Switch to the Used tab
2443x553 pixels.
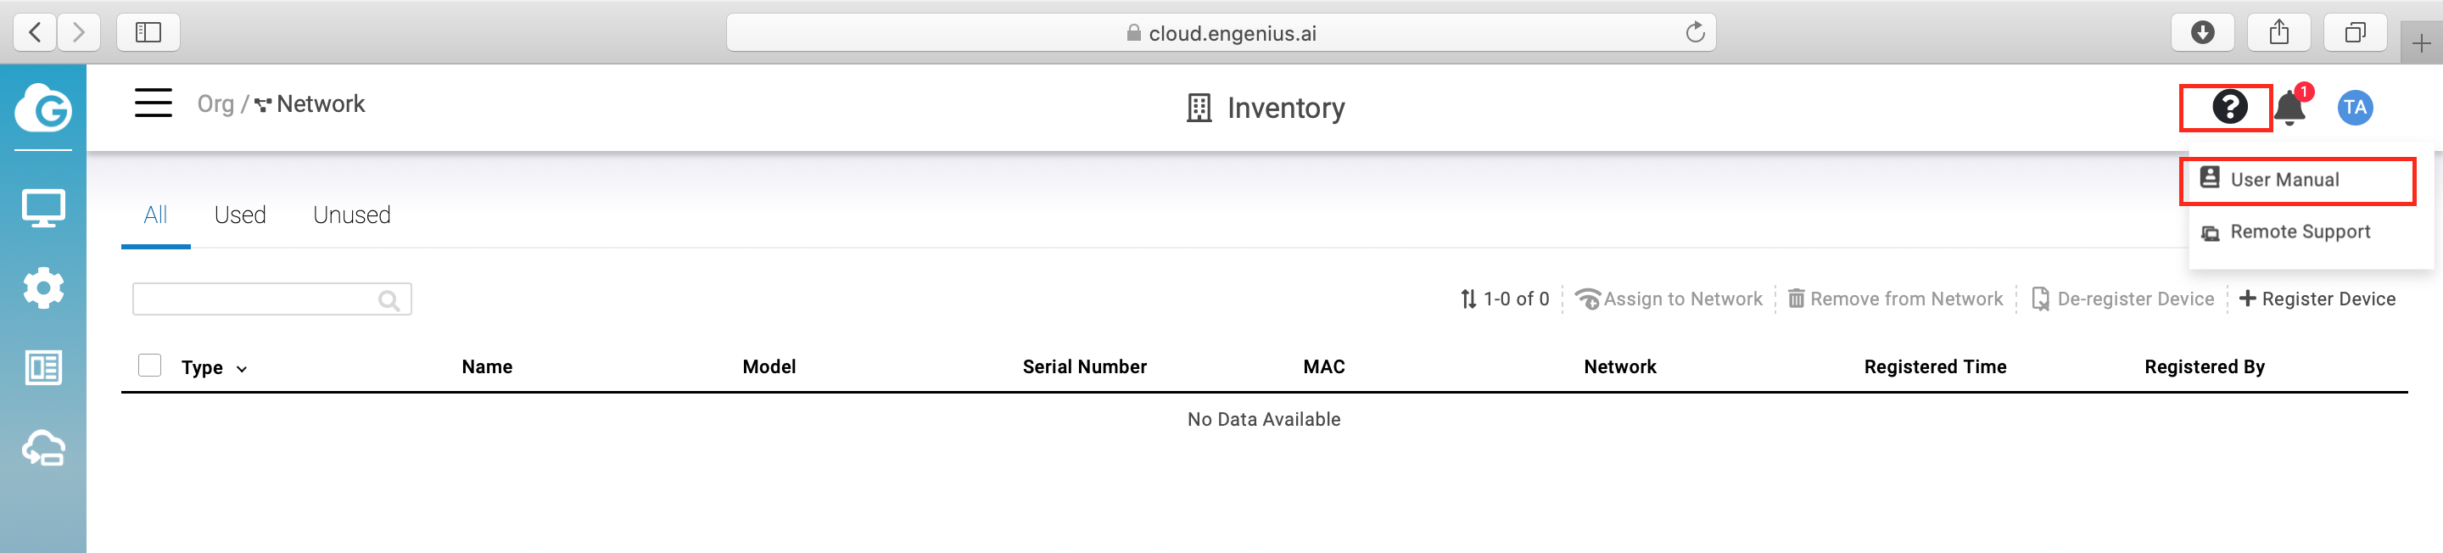240,215
